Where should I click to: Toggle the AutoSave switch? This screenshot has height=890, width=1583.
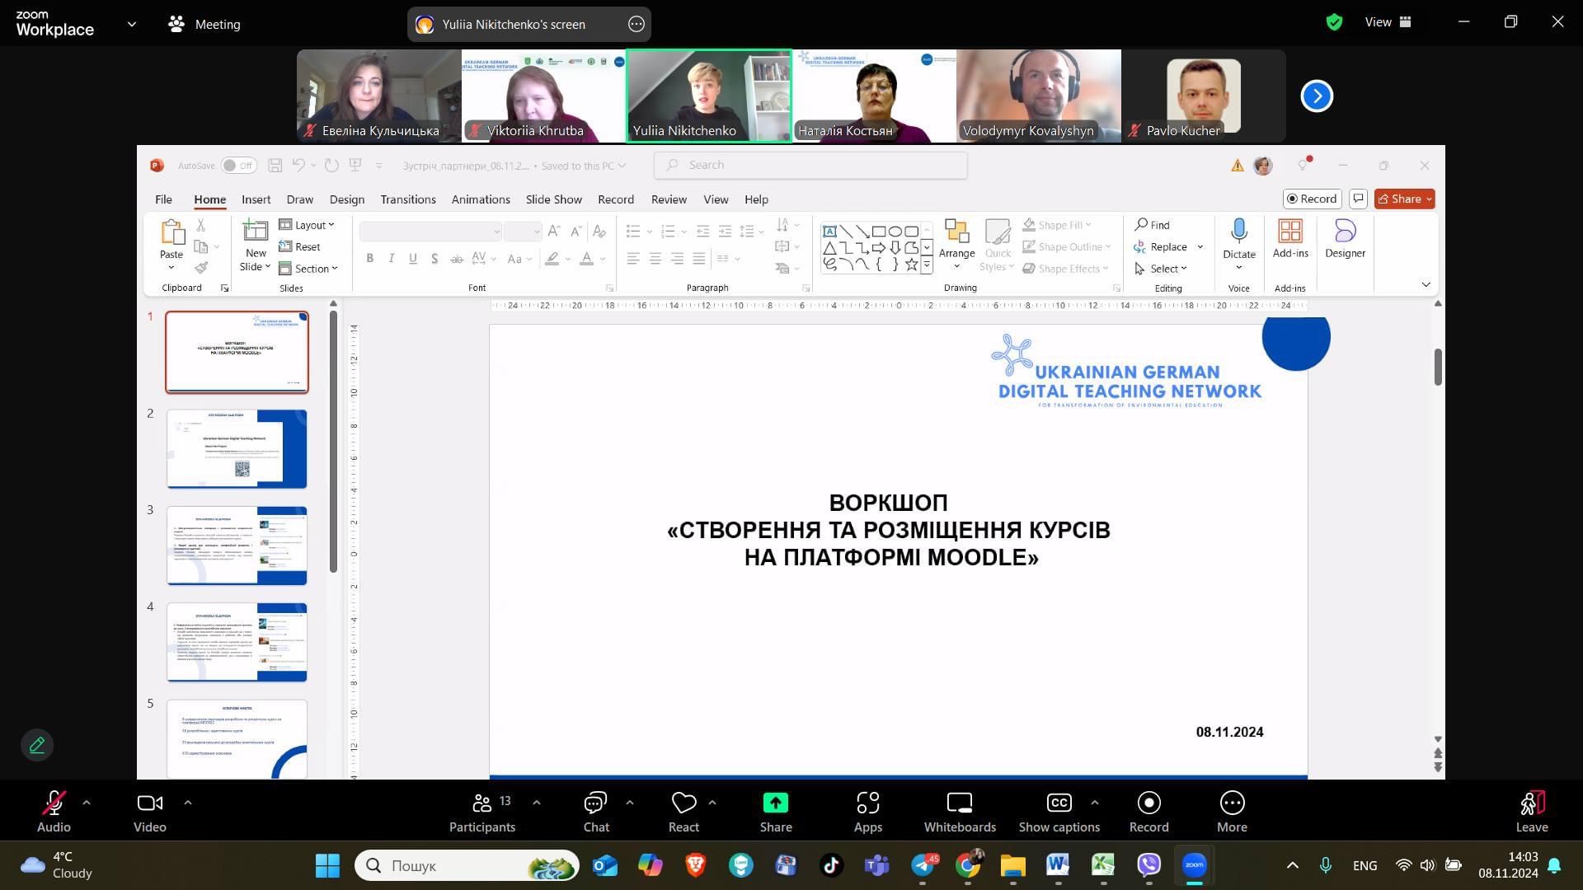pos(238,166)
